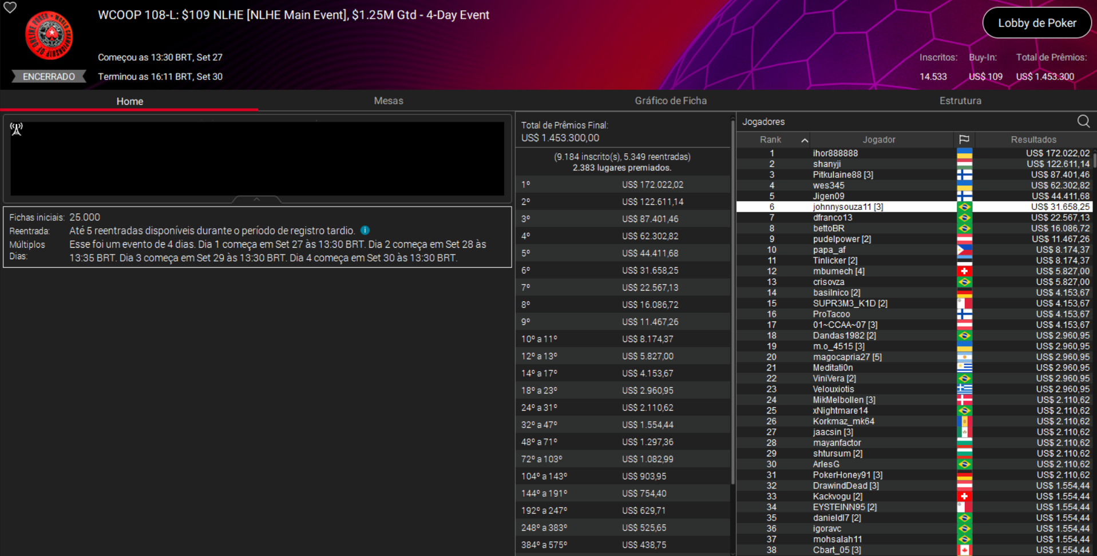The height and width of the screenshot is (556, 1097).
Task: Click the Rank column header
Action: click(x=770, y=140)
